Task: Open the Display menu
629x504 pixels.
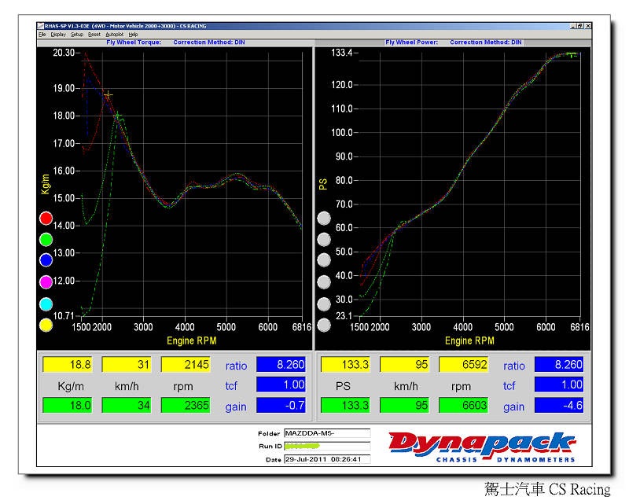Action: 58,35
